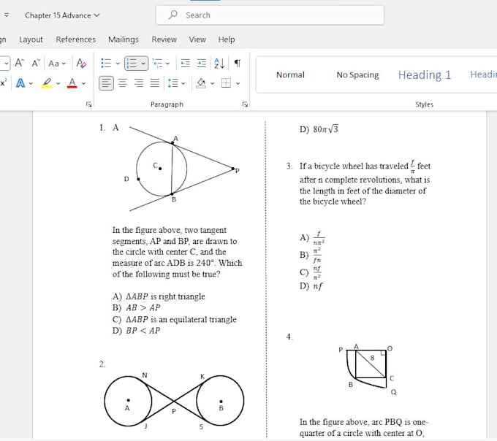This screenshot has width=497, height=441.
Task: Open the Layout tab
Action: pos(31,39)
